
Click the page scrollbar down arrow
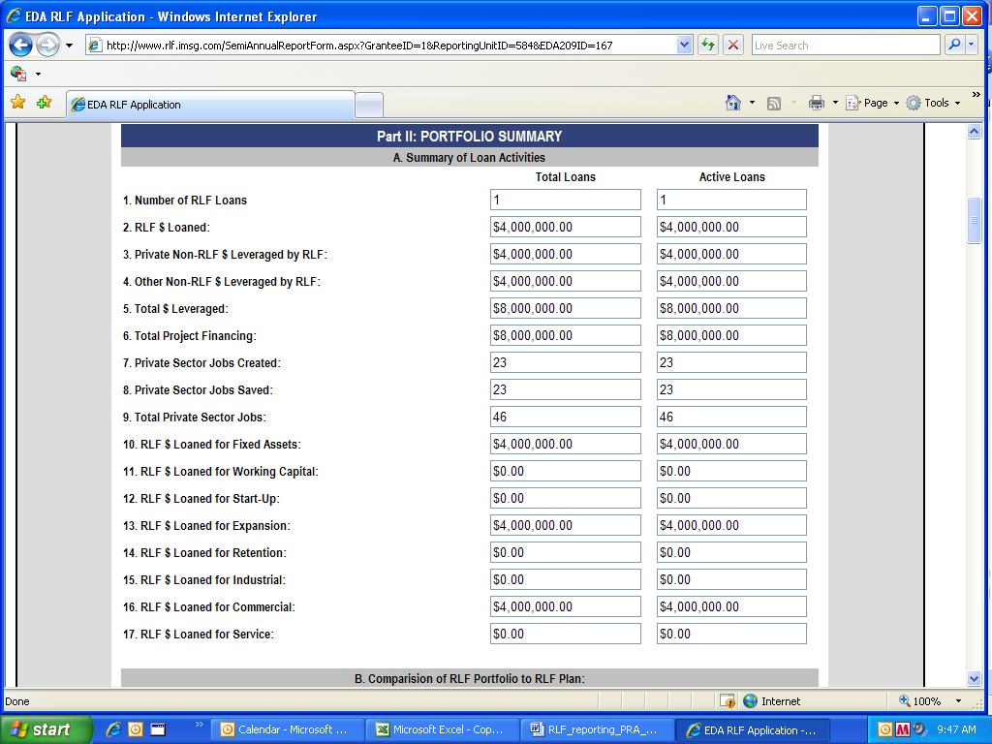point(975,679)
